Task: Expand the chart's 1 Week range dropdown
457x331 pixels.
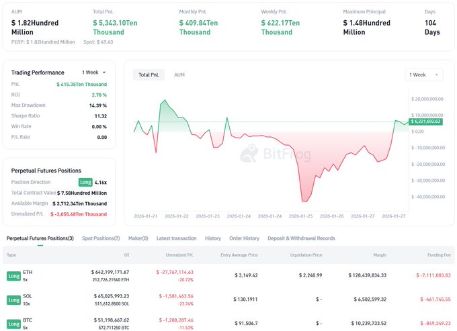Action: point(423,75)
